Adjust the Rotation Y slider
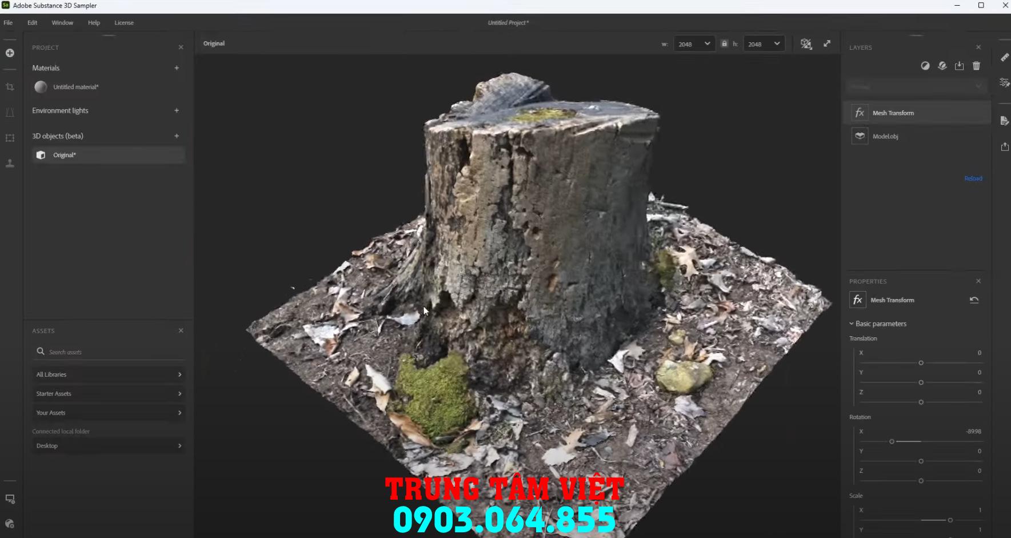The image size is (1011, 538). (921, 461)
